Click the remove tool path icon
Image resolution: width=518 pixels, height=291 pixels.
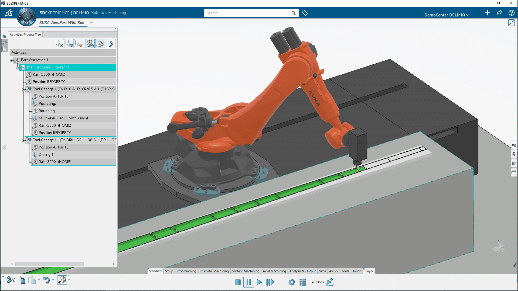79,44
